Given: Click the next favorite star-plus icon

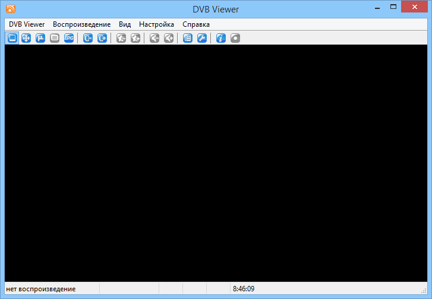Looking at the screenshot, I should pyautogui.click(x=135, y=38).
